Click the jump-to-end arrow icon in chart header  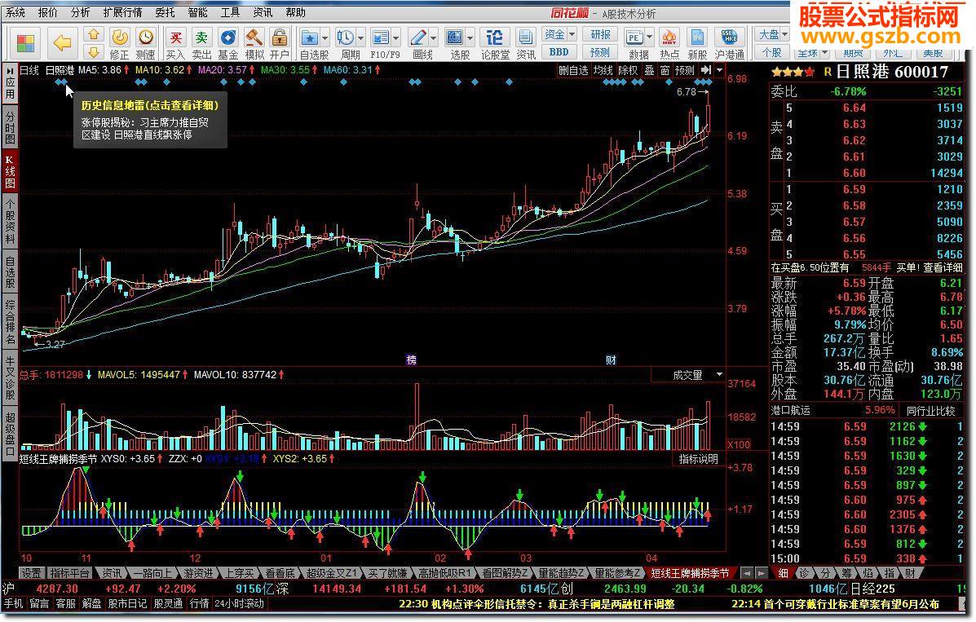pyautogui.click(x=706, y=70)
